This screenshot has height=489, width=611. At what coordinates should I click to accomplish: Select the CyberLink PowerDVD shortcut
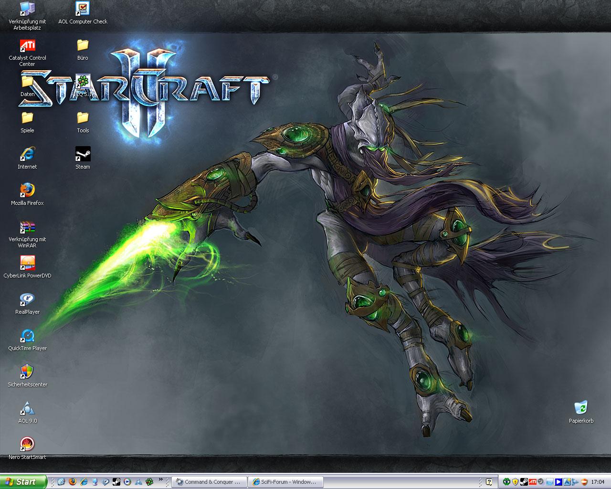coord(27,263)
